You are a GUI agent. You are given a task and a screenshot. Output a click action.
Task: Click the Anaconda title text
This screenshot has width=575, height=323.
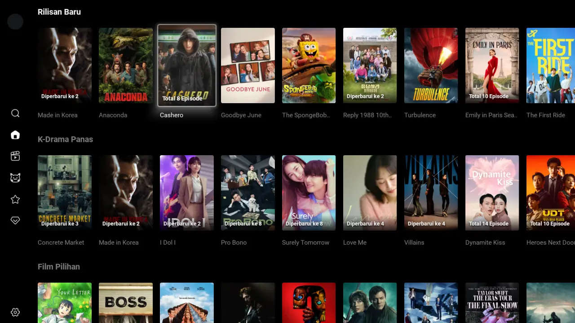tap(113, 115)
